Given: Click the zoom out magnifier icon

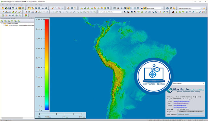Looking at the screenshot, I should point(39,8).
